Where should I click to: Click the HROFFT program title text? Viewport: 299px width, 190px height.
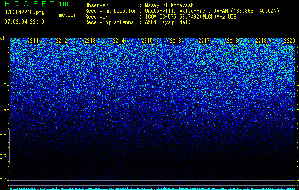[x=29, y=4]
